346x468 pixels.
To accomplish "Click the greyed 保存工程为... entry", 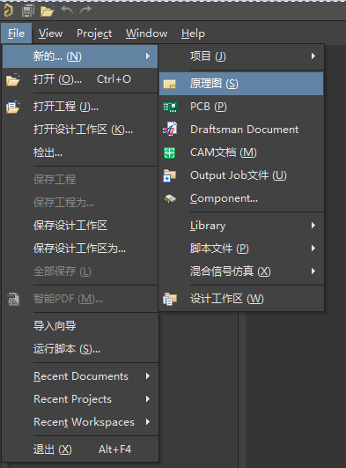I will pos(80,203).
